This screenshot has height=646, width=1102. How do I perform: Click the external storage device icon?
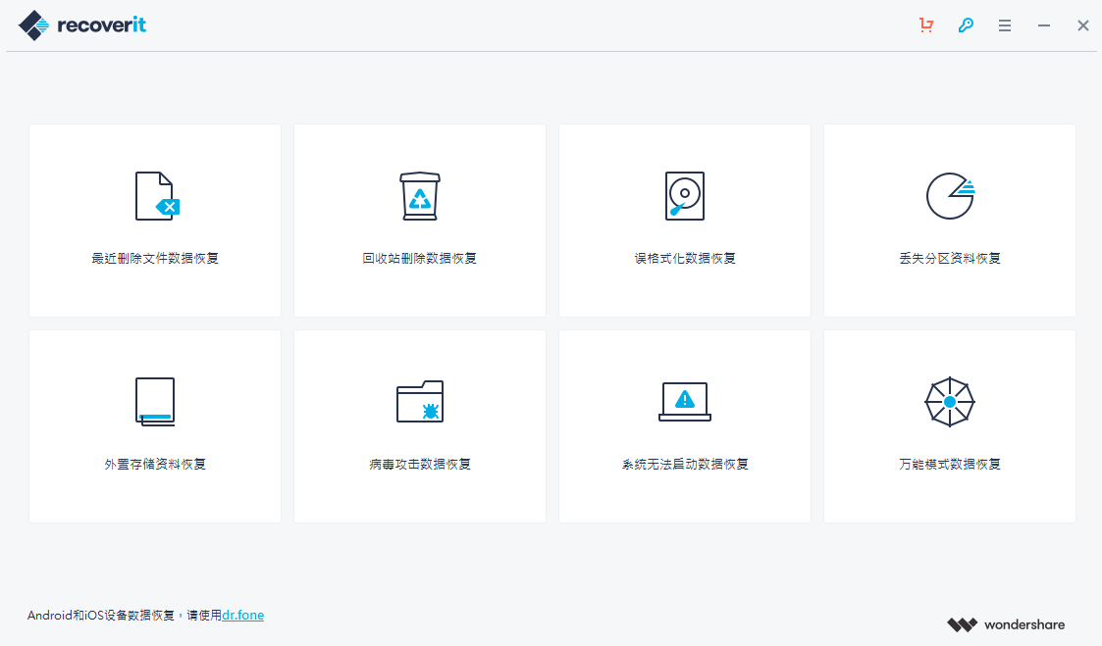click(155, 402)
